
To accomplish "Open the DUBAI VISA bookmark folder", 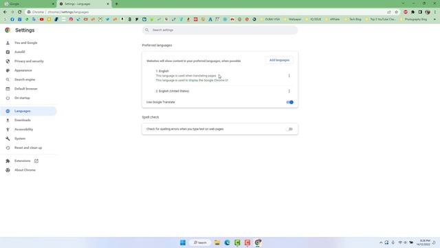I will [270, 19].
